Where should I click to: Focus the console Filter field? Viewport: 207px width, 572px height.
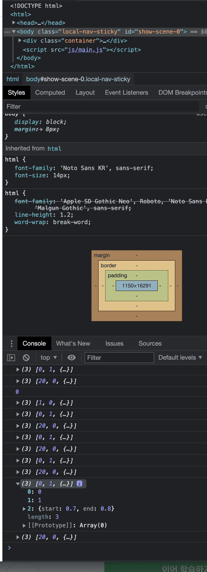[x=119, y=358]
